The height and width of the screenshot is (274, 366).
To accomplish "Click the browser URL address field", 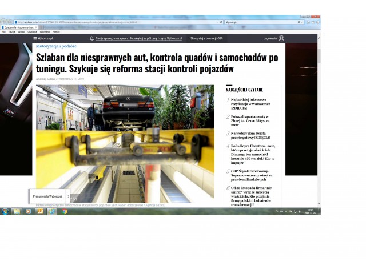I will 114,22.
